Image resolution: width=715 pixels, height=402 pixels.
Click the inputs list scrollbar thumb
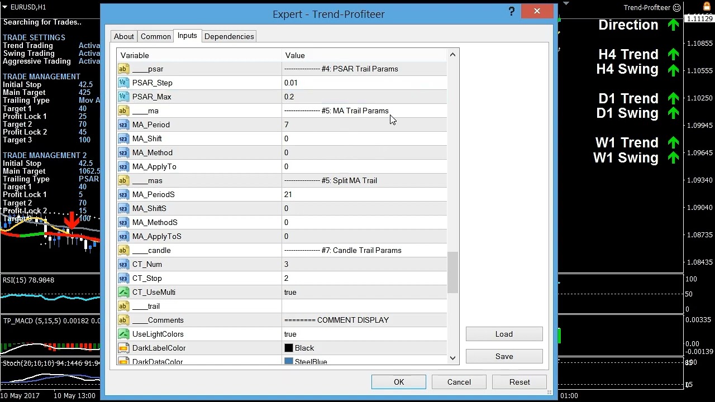452,272
